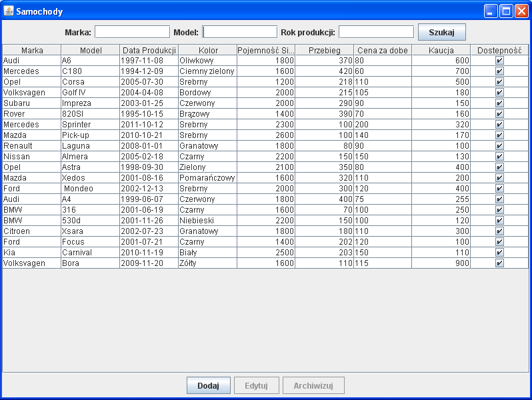532x400 pixels.
Task: Focus the Marka input field
Action: [132, 32]
